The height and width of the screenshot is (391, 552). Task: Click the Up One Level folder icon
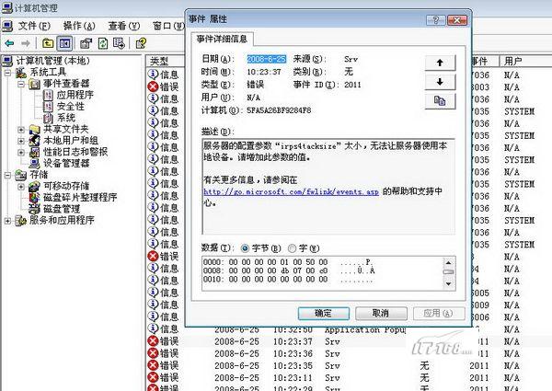coord(48,42)
